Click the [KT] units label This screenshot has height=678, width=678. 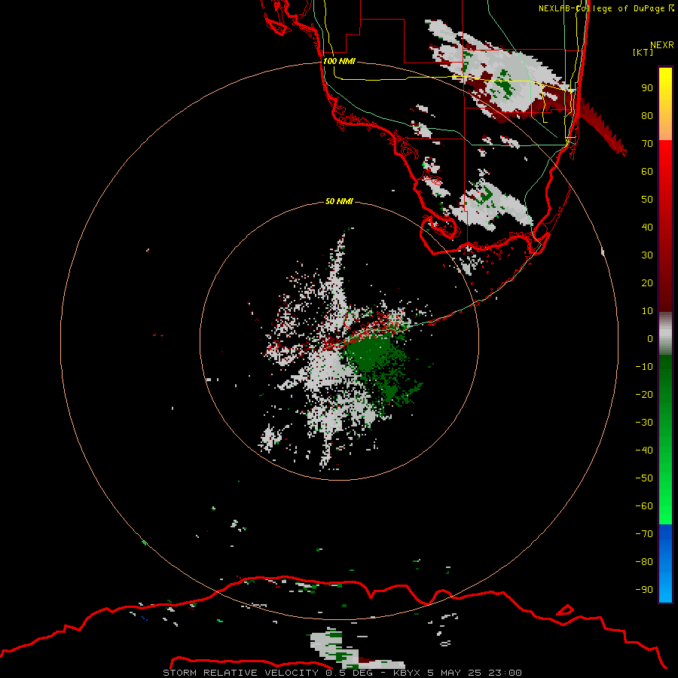pos(643,52)
